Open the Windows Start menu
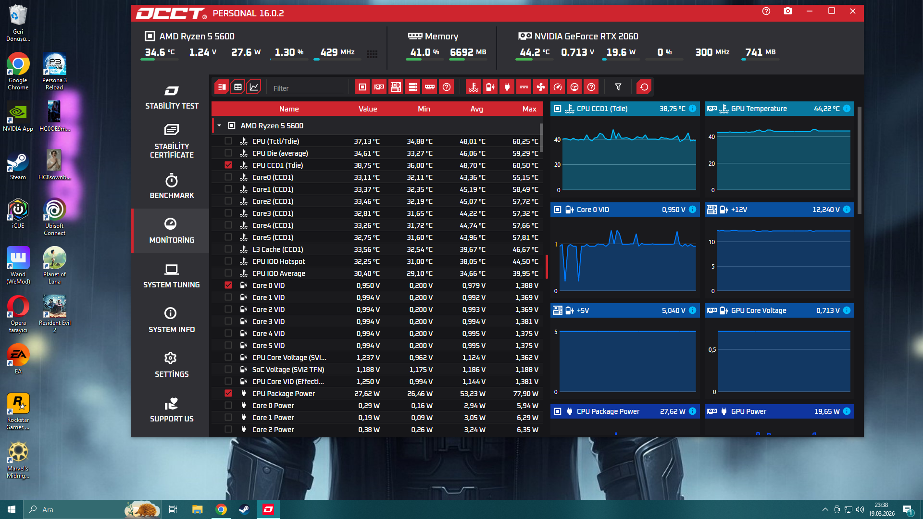Screen dimensions: 923x519 [12, 509]
